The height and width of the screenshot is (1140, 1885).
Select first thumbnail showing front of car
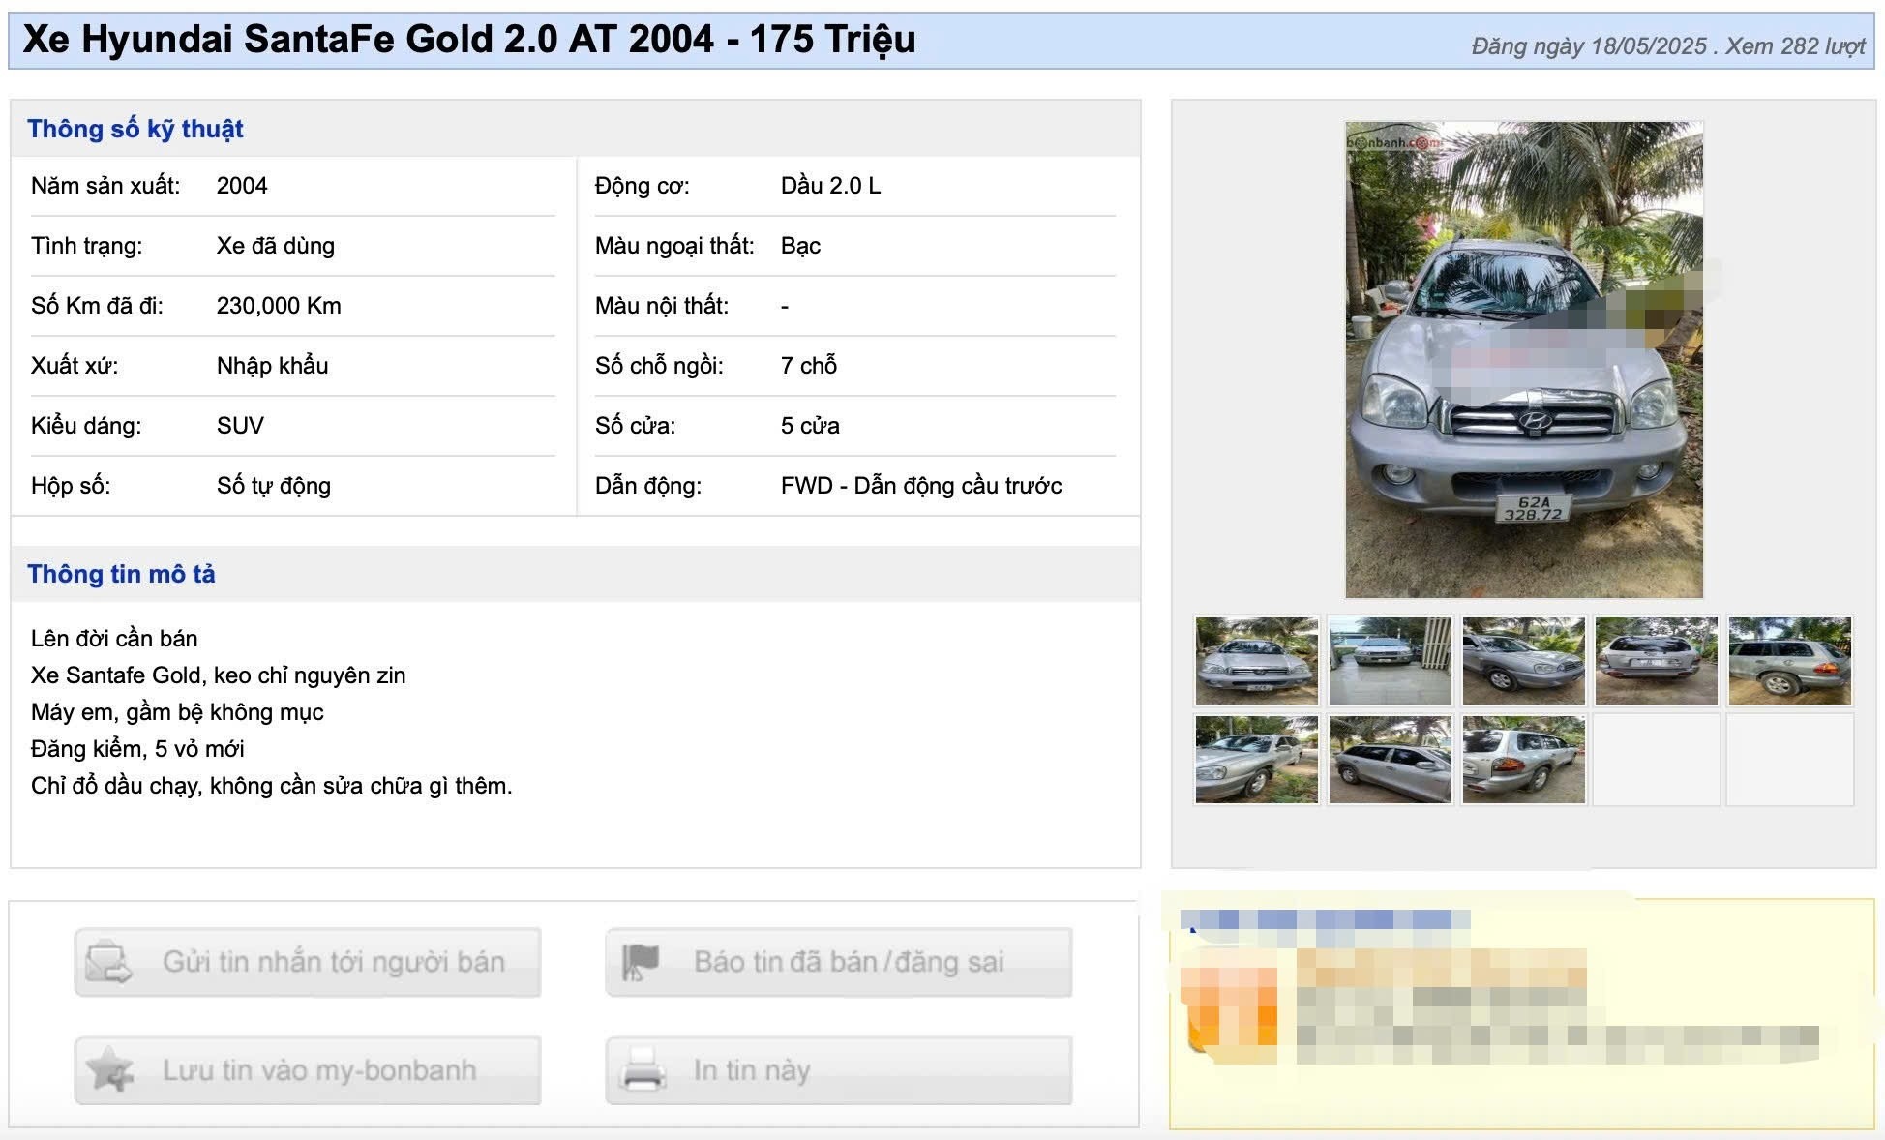[1257, 661]
